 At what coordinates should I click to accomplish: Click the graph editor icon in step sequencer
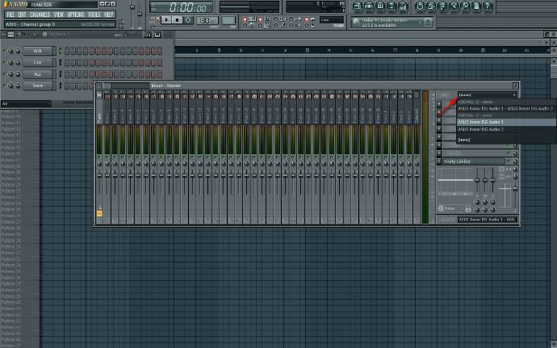(x=147, y=35)
